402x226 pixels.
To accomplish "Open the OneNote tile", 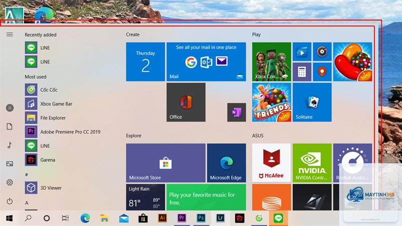I will point(236,112).
